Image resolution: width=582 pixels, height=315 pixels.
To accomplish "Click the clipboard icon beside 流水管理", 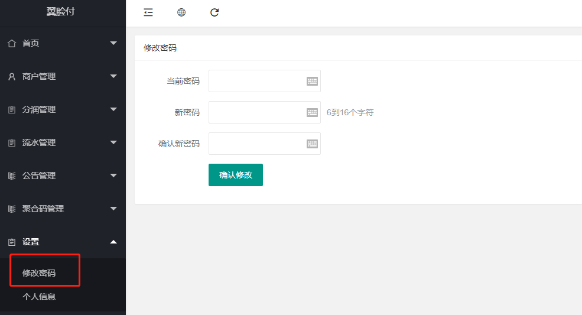I will pos(12,142).
